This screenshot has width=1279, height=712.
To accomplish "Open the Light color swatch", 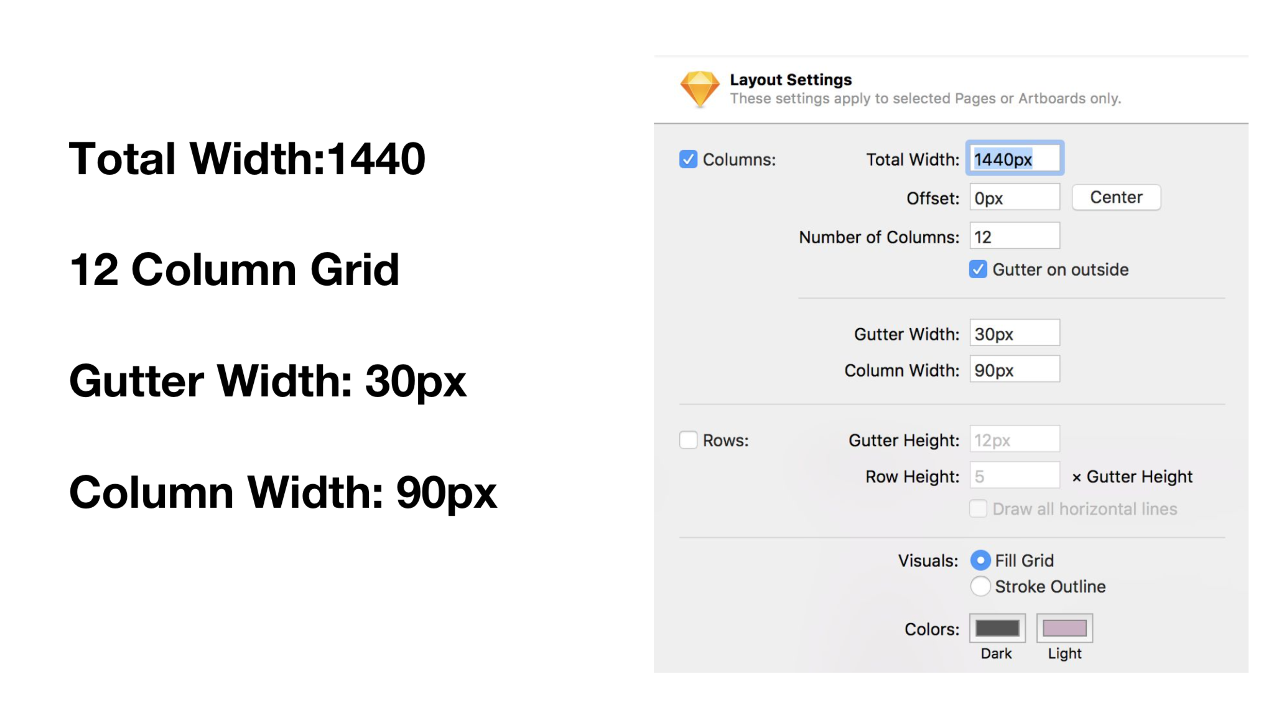I will coord(1064,629).
